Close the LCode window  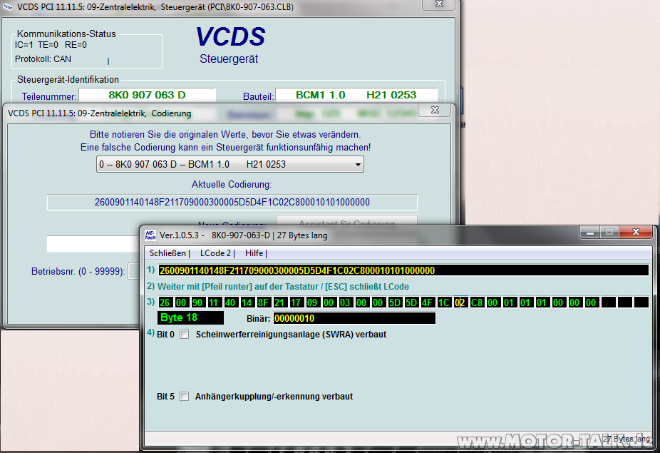tap(636, 232)
